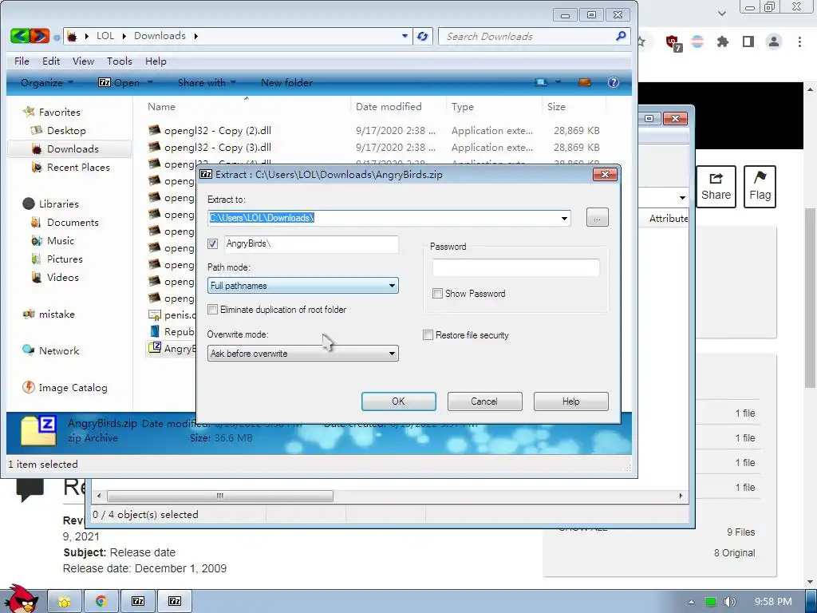Click the Flag button on the web page
Viewport: 817px width, 613px height.
tap(760, 187)
